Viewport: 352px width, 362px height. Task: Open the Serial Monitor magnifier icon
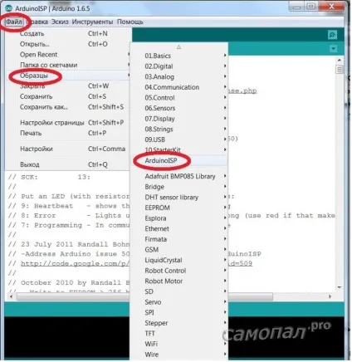click(332, 35)
